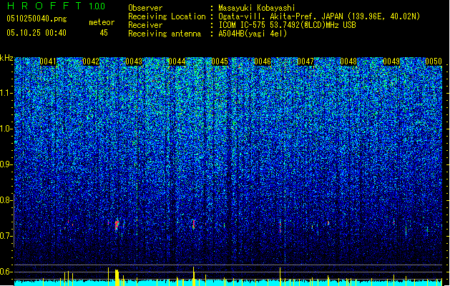The height and width of the screenshot is (286, 450).
Task: Click the small red echo after 0047
Action: coord(328,223)
